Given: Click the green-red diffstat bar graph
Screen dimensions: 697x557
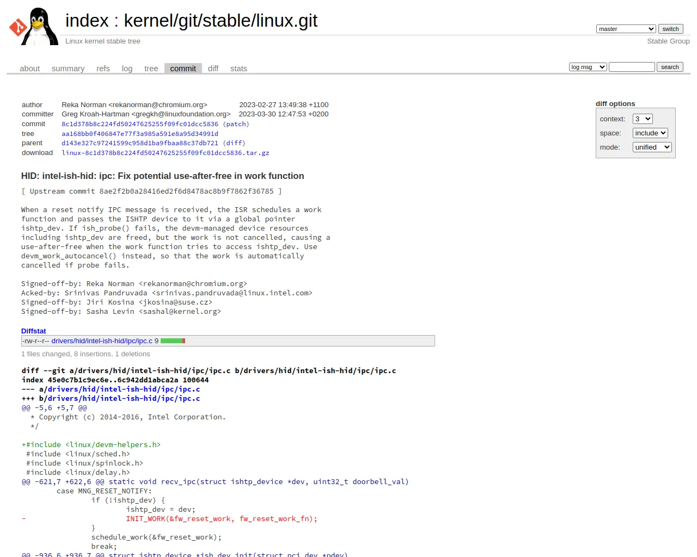Looking at the screenshot, I should coord(173,341).
